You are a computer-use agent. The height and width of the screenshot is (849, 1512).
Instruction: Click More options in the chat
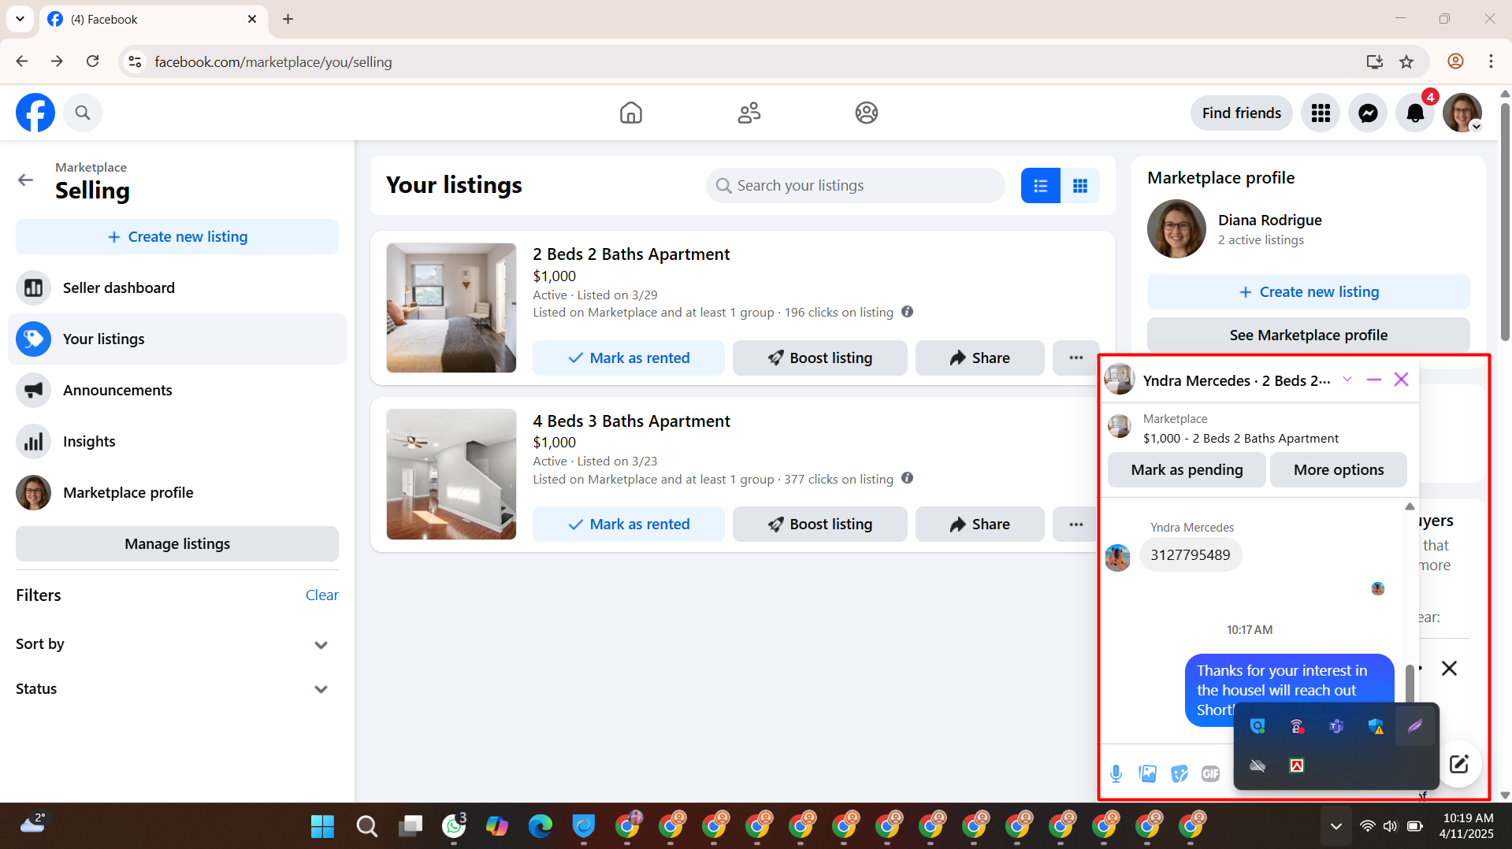[1339, 470]
